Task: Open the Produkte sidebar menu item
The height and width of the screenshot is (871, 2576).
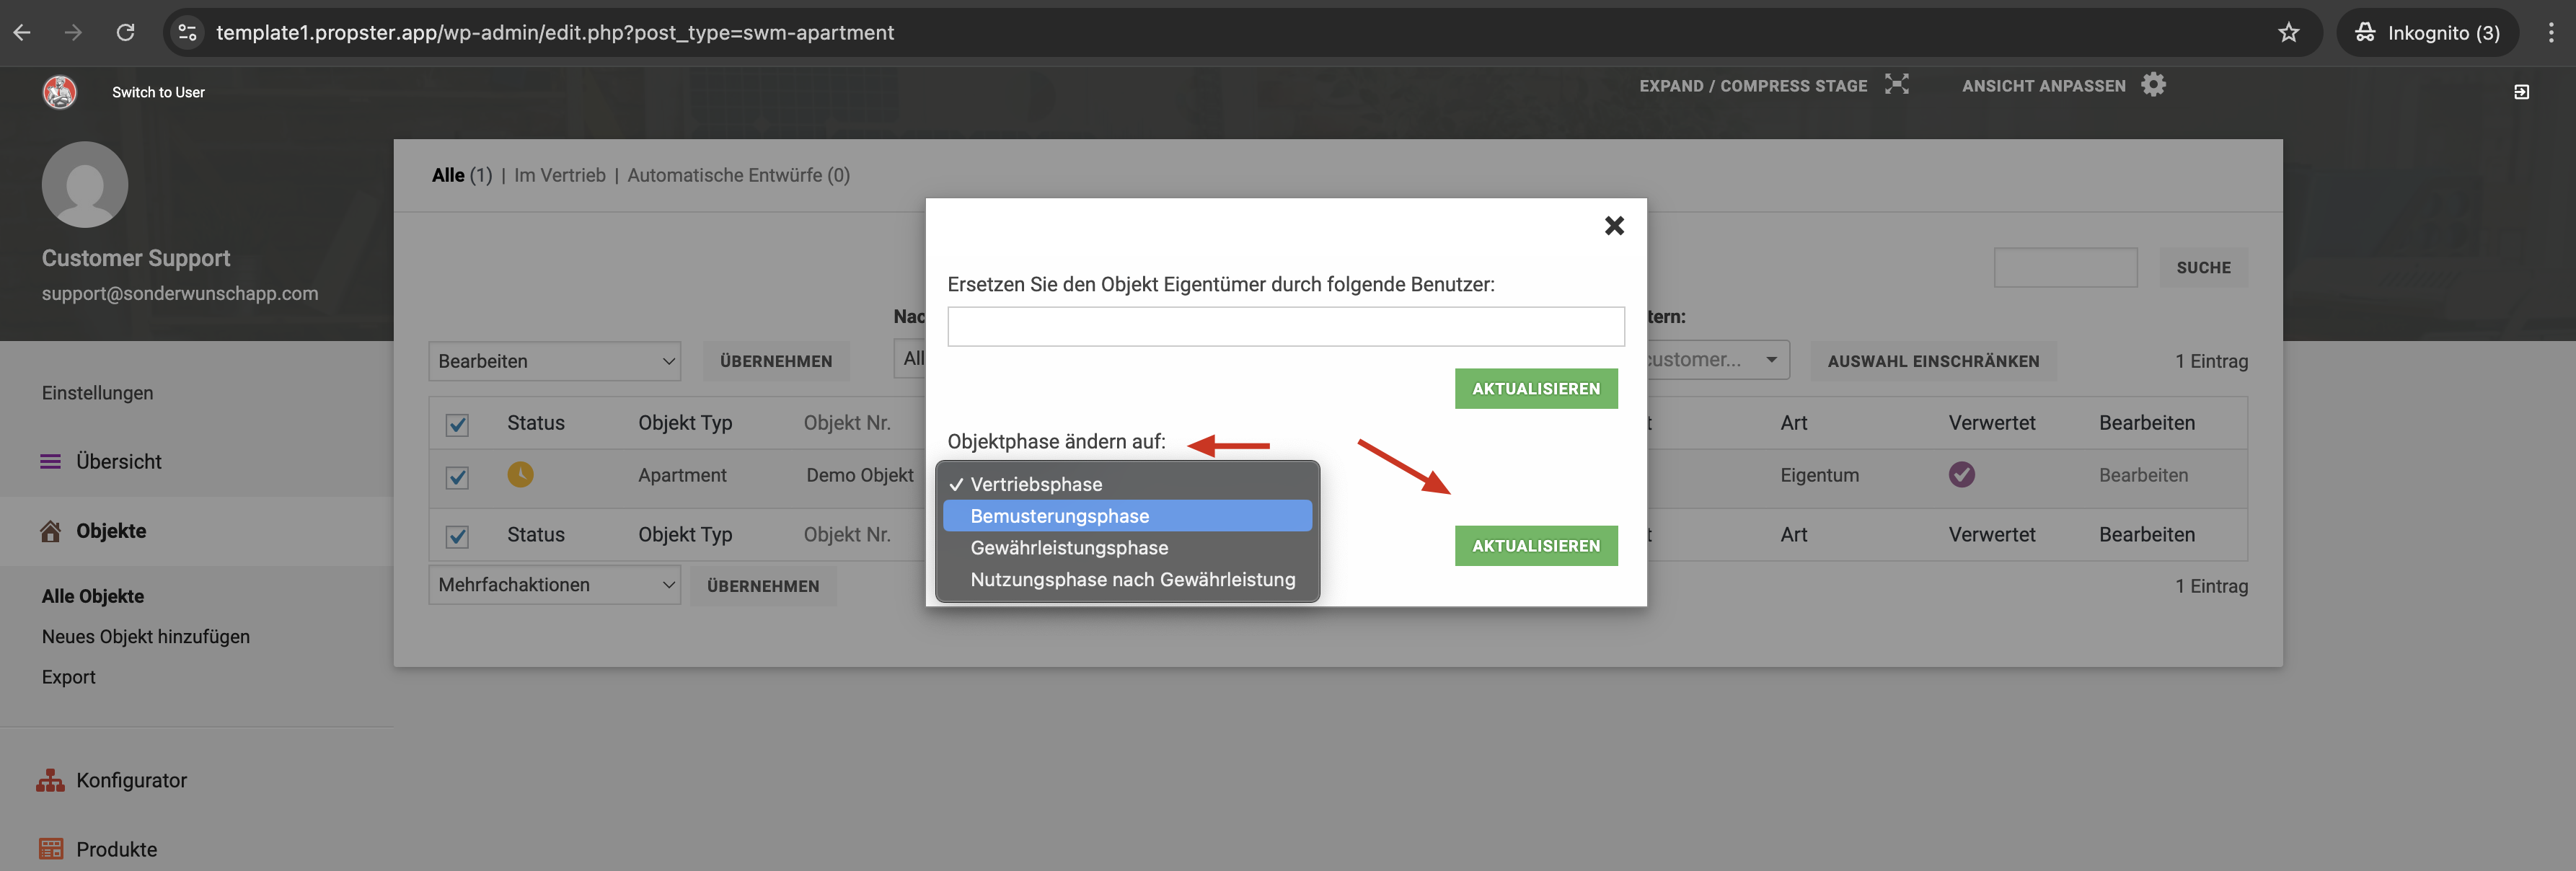Action: click(116, 849)
